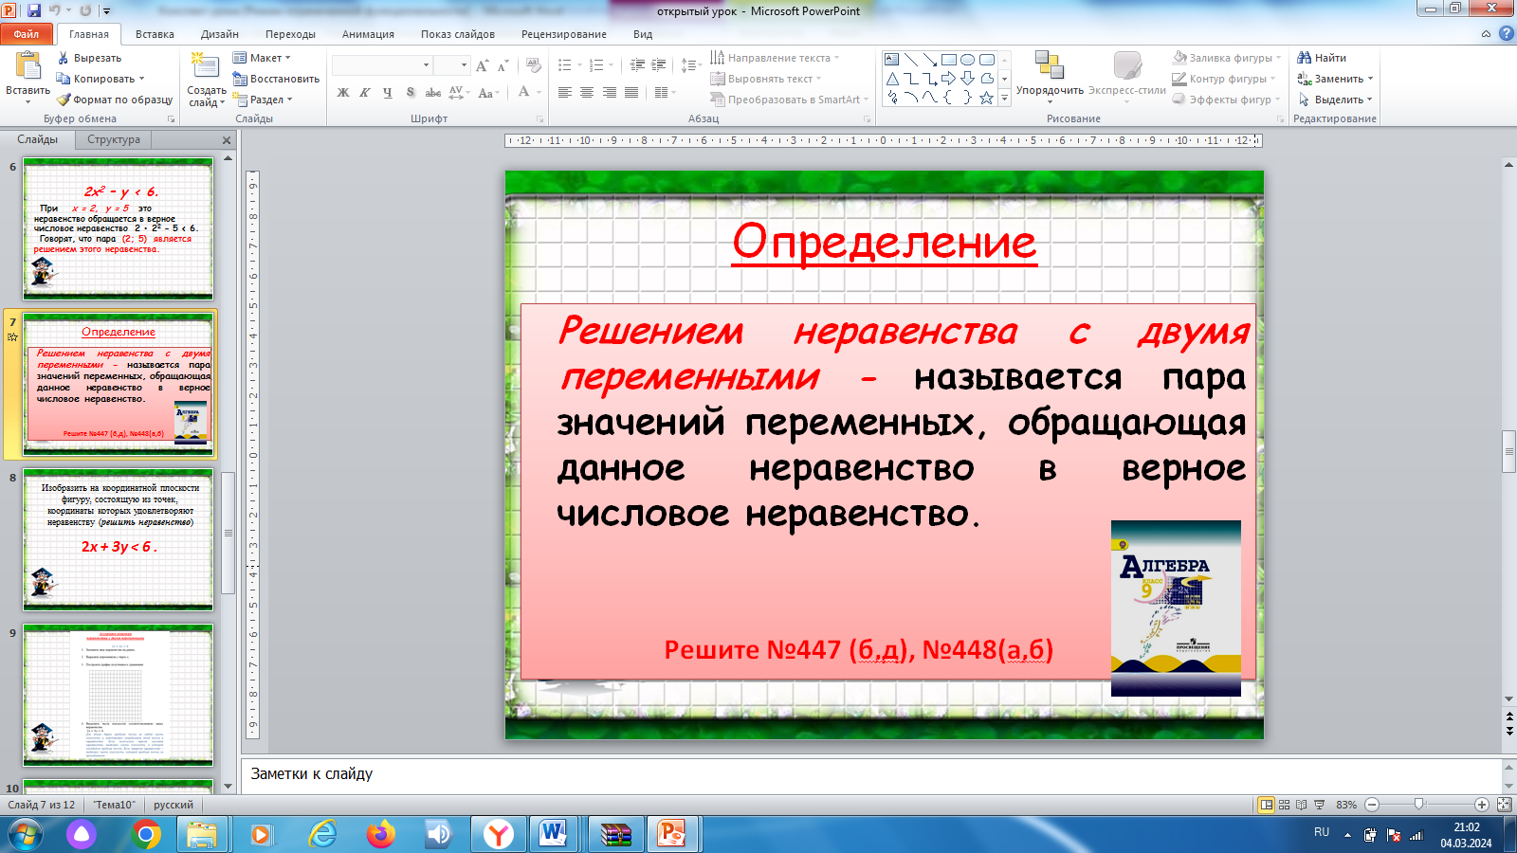Decrease list indent level

tap(637, 65)
